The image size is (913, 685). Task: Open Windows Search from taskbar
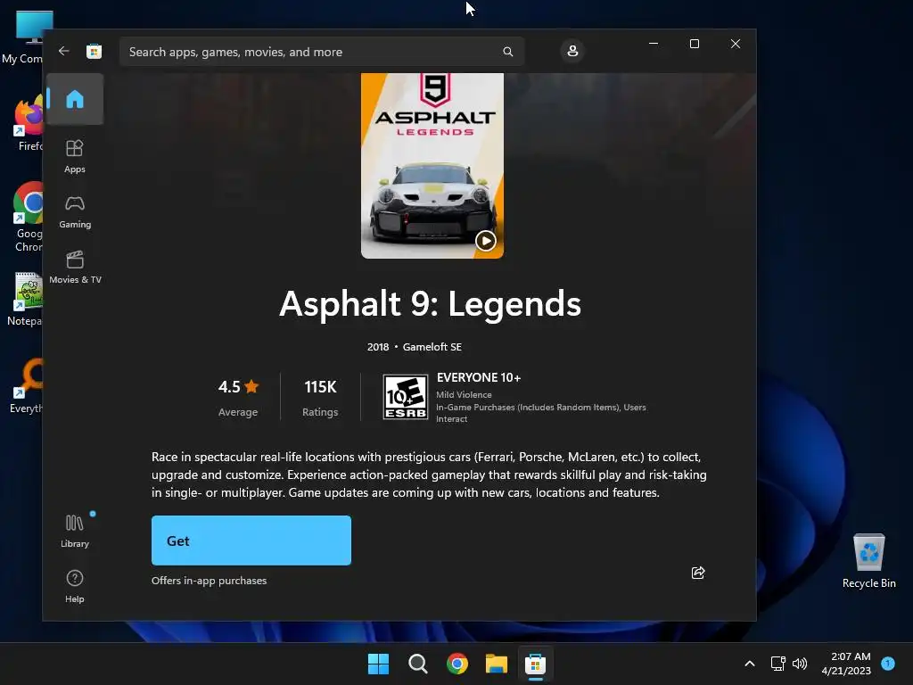click(x=417, y=664)
